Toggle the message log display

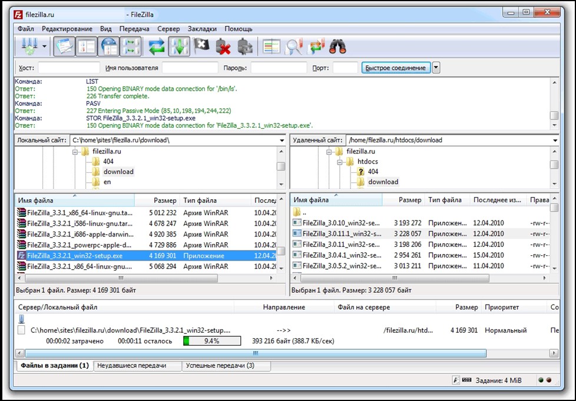pos(64,46)
